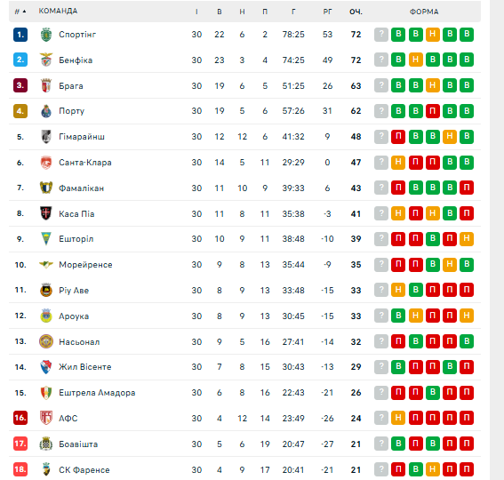Click the Жил Вісенте club crest
This screenshot has height=480, width=504.
click(46, 367)
